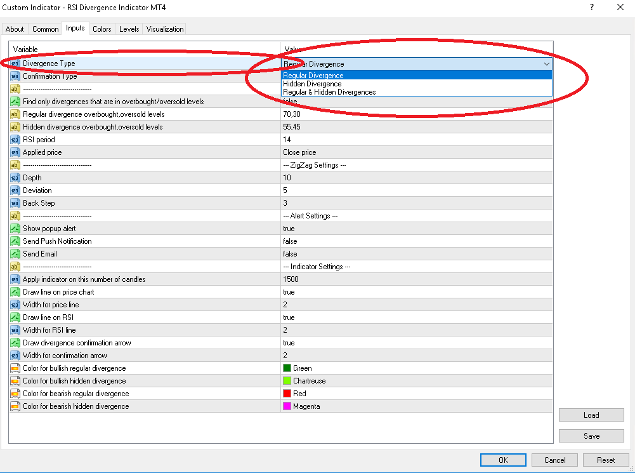Select the Inputs tab
Screen dimensions: 635x473
tap(75, 28)
